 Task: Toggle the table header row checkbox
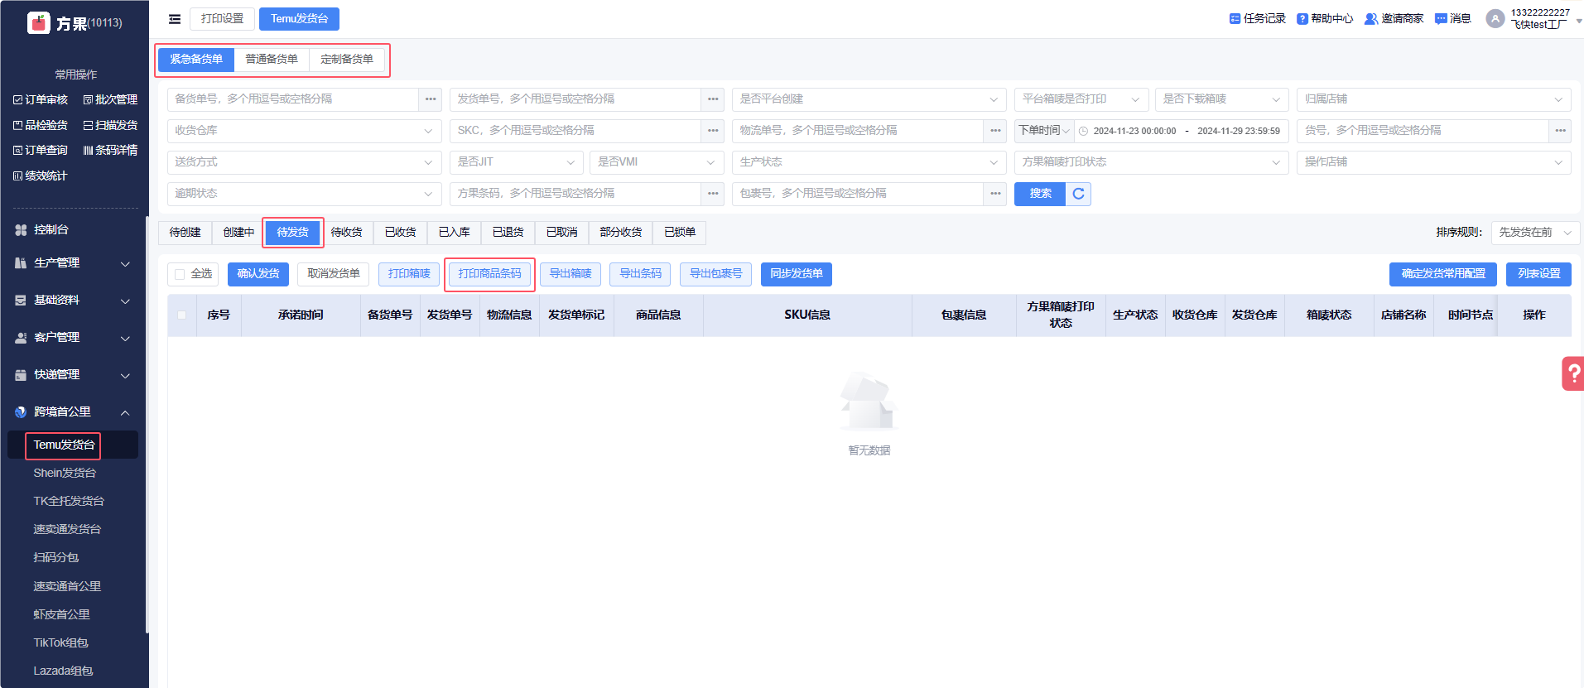[182, 315]
